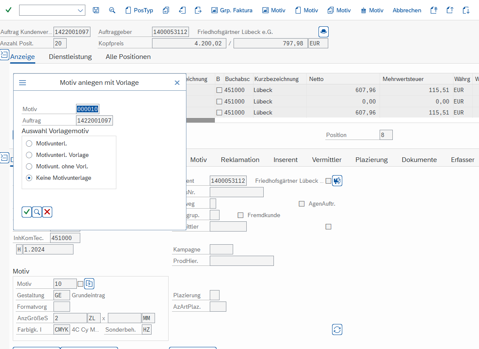Click the green checkmark in the top toolbar
479x349 pixels.
[8, 10]
